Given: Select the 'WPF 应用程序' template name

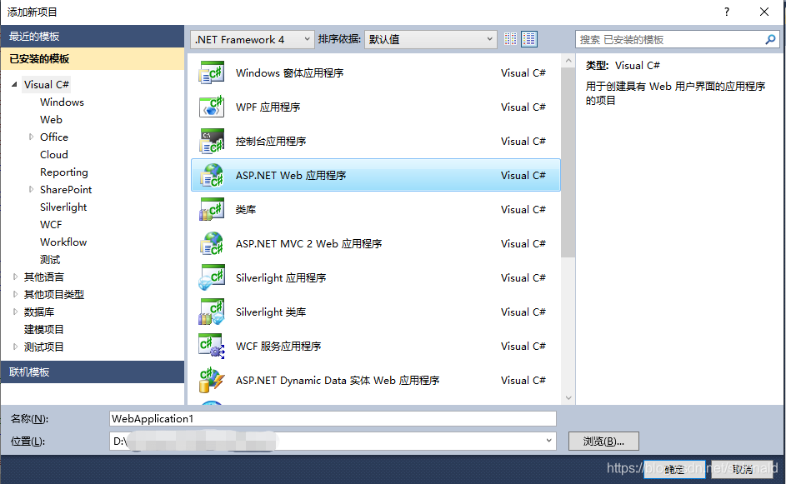Looking at the screenshot, I should coord(268,107).
